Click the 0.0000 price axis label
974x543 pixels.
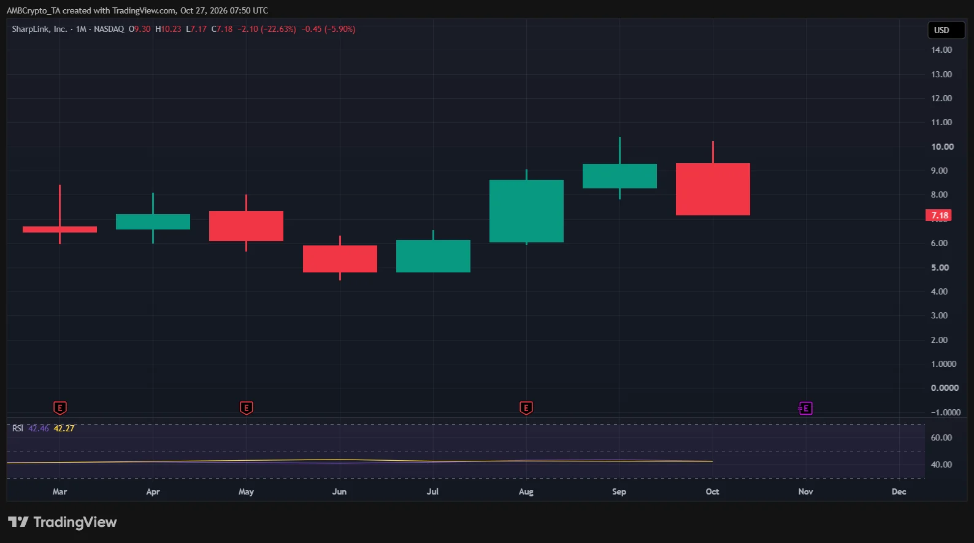tap(945, 388)
